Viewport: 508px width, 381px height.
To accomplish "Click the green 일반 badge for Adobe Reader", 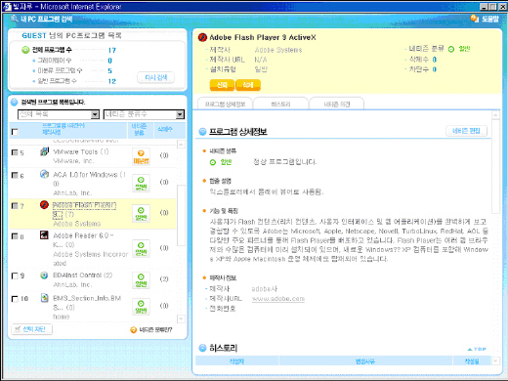I will tap(141, 249).
